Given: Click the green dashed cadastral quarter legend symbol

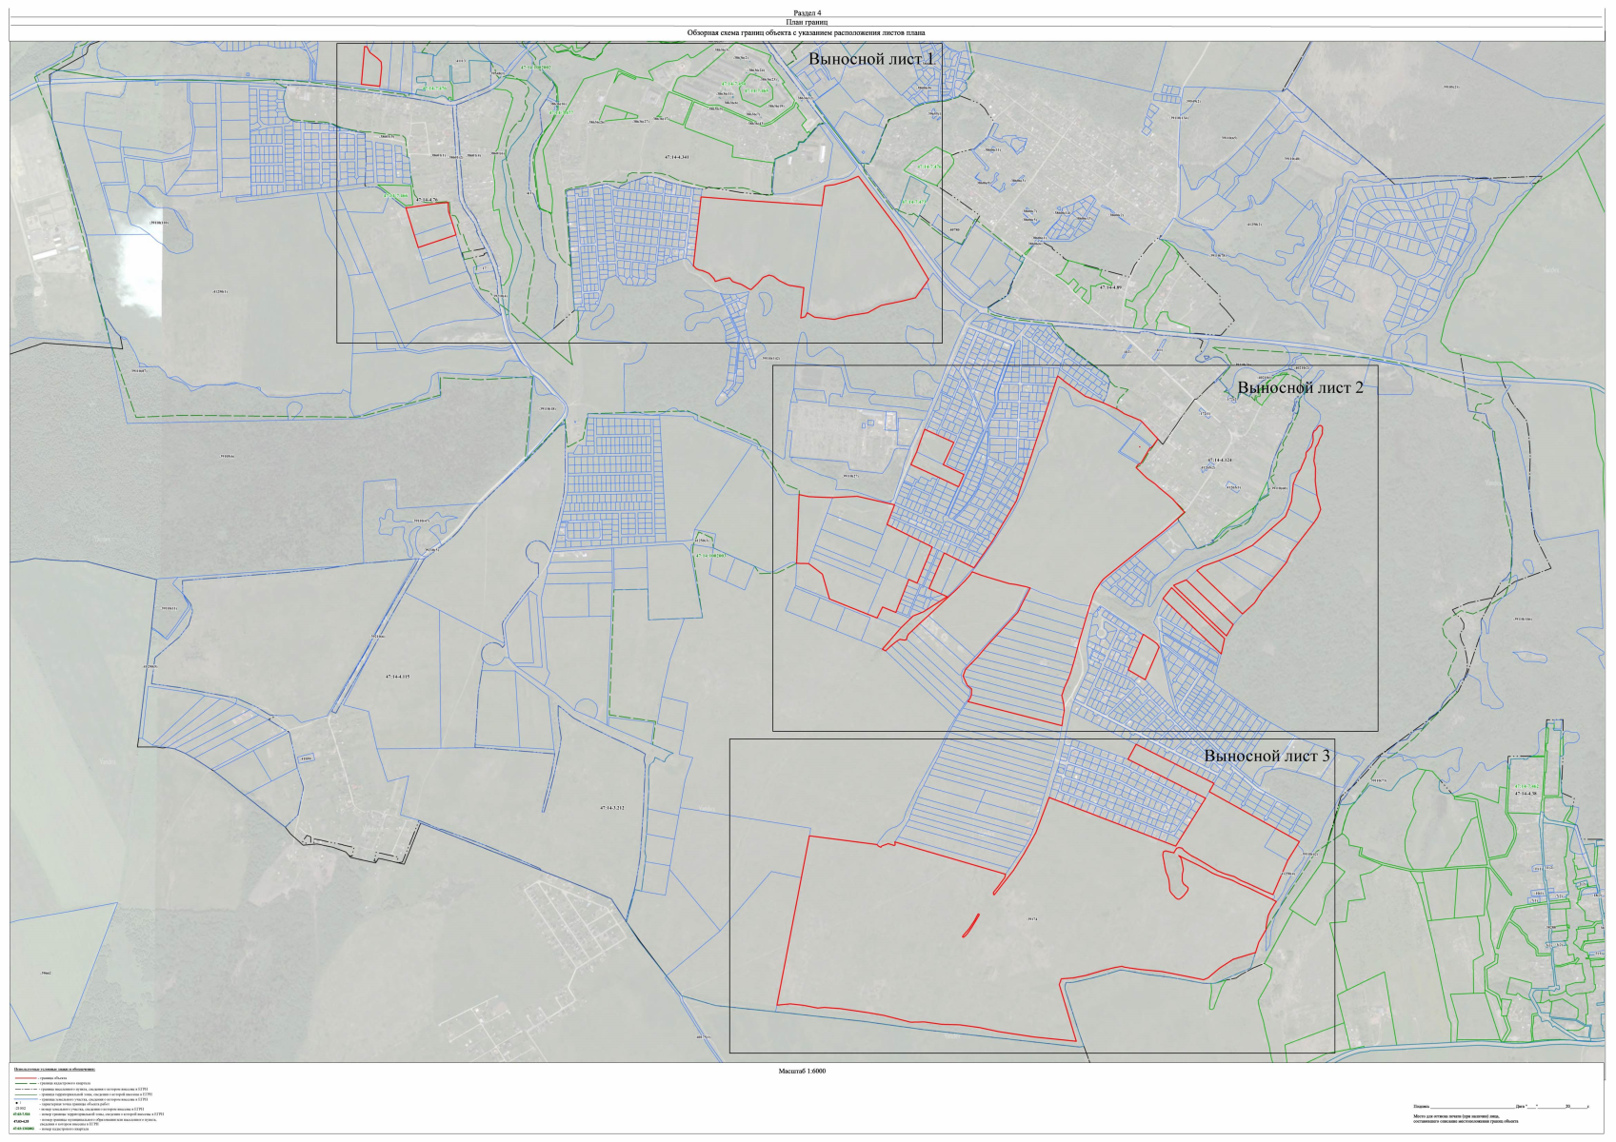Looking at the screenshot, I should [x=26, y=1084].
